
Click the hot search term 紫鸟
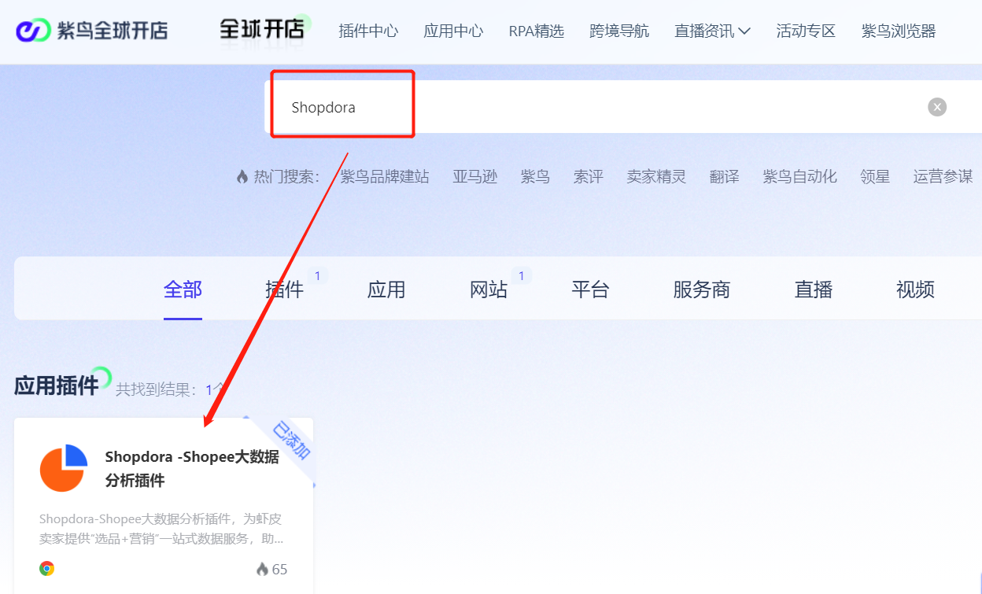(x=535, y=176)
